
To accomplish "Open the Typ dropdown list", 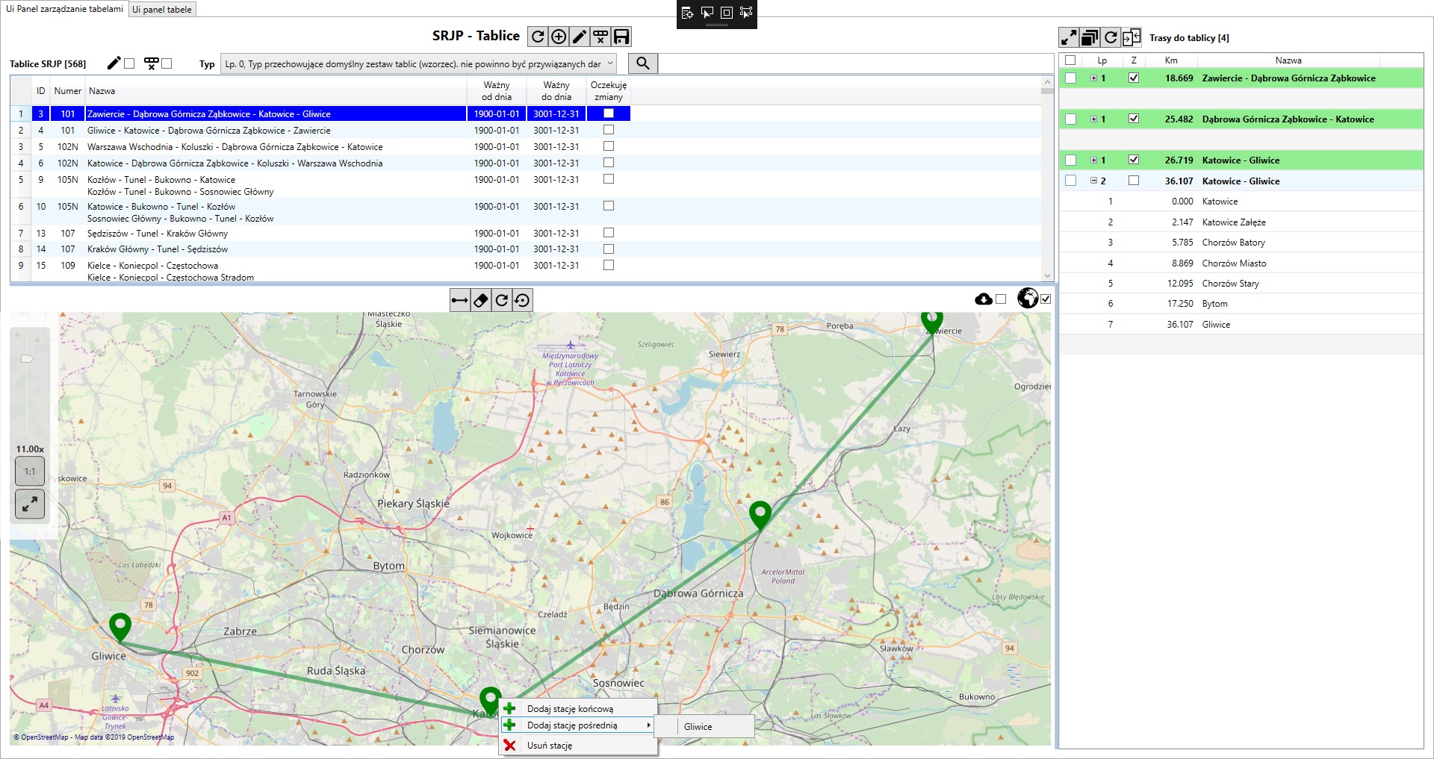I will coord(610,63).
